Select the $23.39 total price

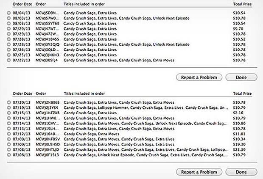(x=239, y=150)
